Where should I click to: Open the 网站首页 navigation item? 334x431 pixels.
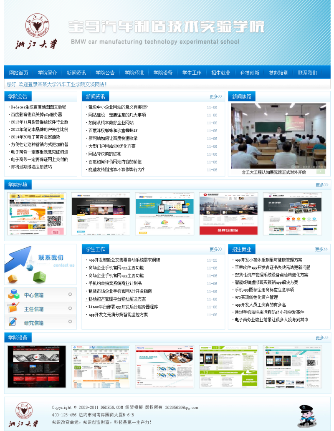coord(18,72)
